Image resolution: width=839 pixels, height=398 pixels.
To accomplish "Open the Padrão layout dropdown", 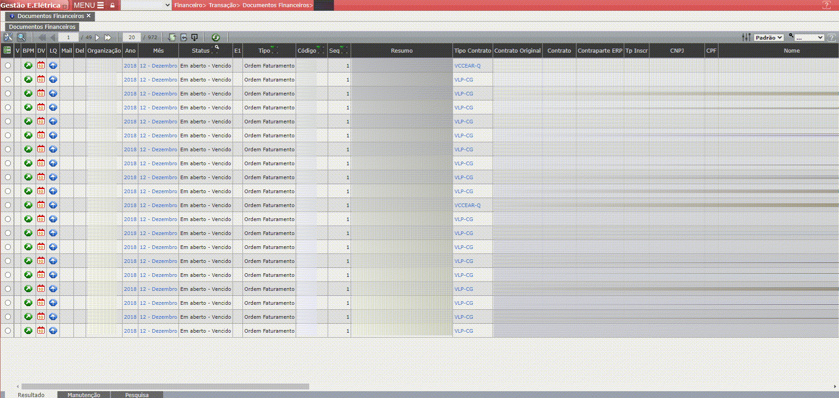I will click(769, 37).
